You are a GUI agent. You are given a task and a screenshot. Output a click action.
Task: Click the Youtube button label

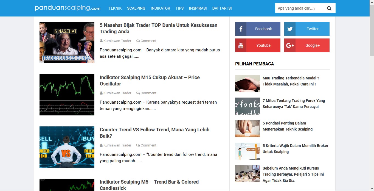point(263,45)
